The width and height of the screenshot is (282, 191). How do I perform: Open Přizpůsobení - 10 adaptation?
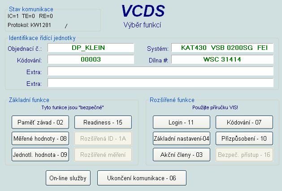tap(244, 138)
